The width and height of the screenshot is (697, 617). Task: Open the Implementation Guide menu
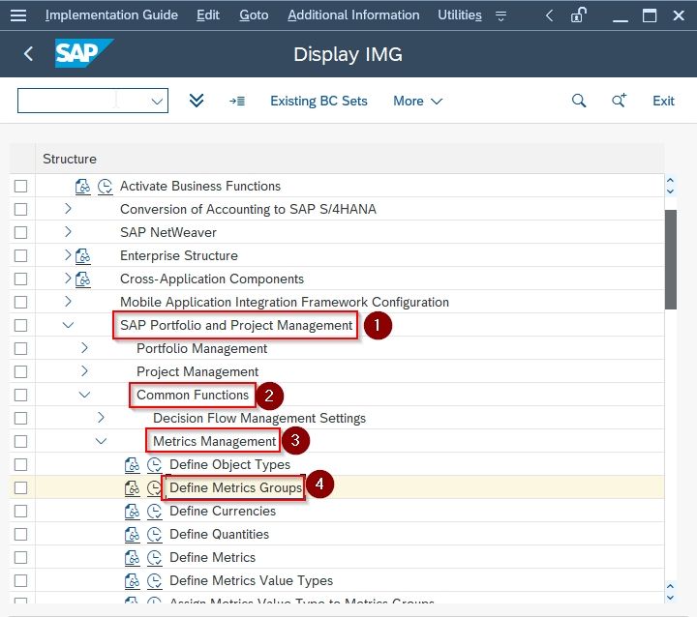click(x=111, y=15)
